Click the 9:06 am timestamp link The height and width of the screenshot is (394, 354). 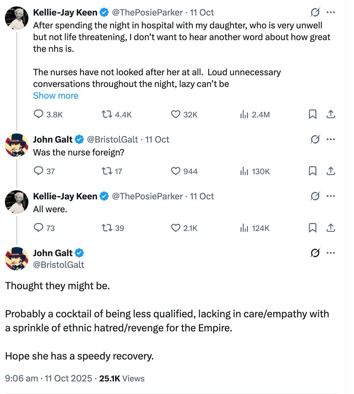[22, 379]
